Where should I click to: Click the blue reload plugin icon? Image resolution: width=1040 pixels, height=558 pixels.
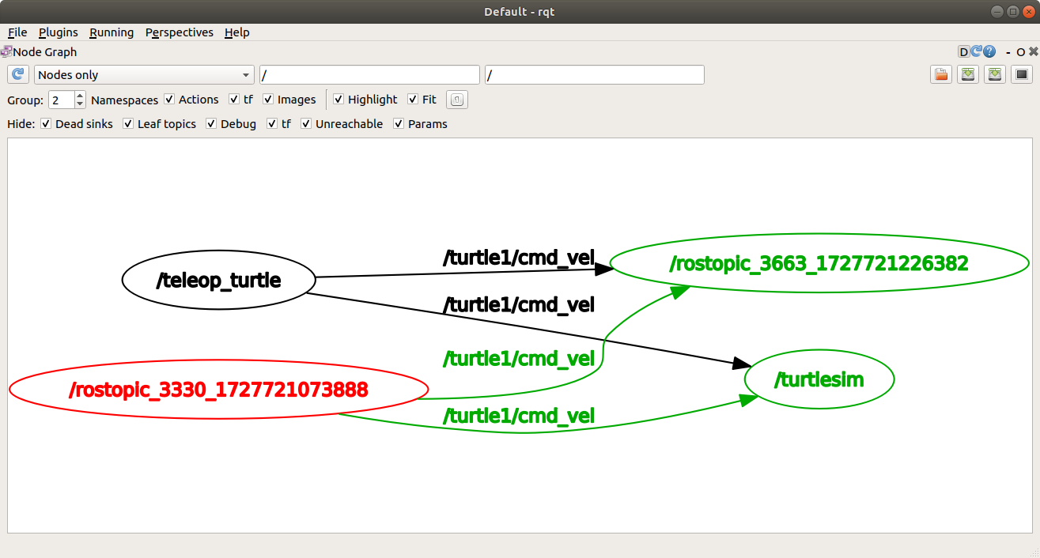click(976, 52)
